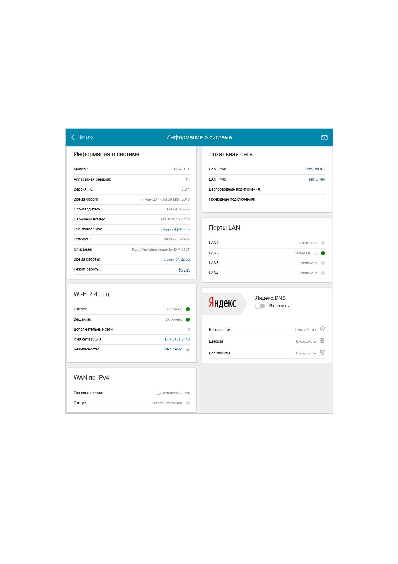
Task: Click the support@dlink.ru email link
Action: [176, 229]
